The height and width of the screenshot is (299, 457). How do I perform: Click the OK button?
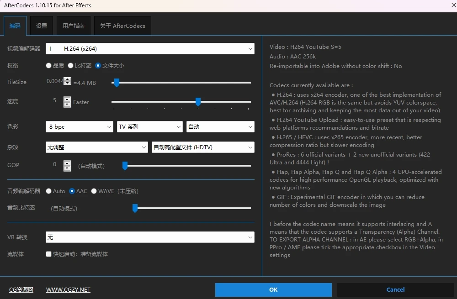coord(273,290)
